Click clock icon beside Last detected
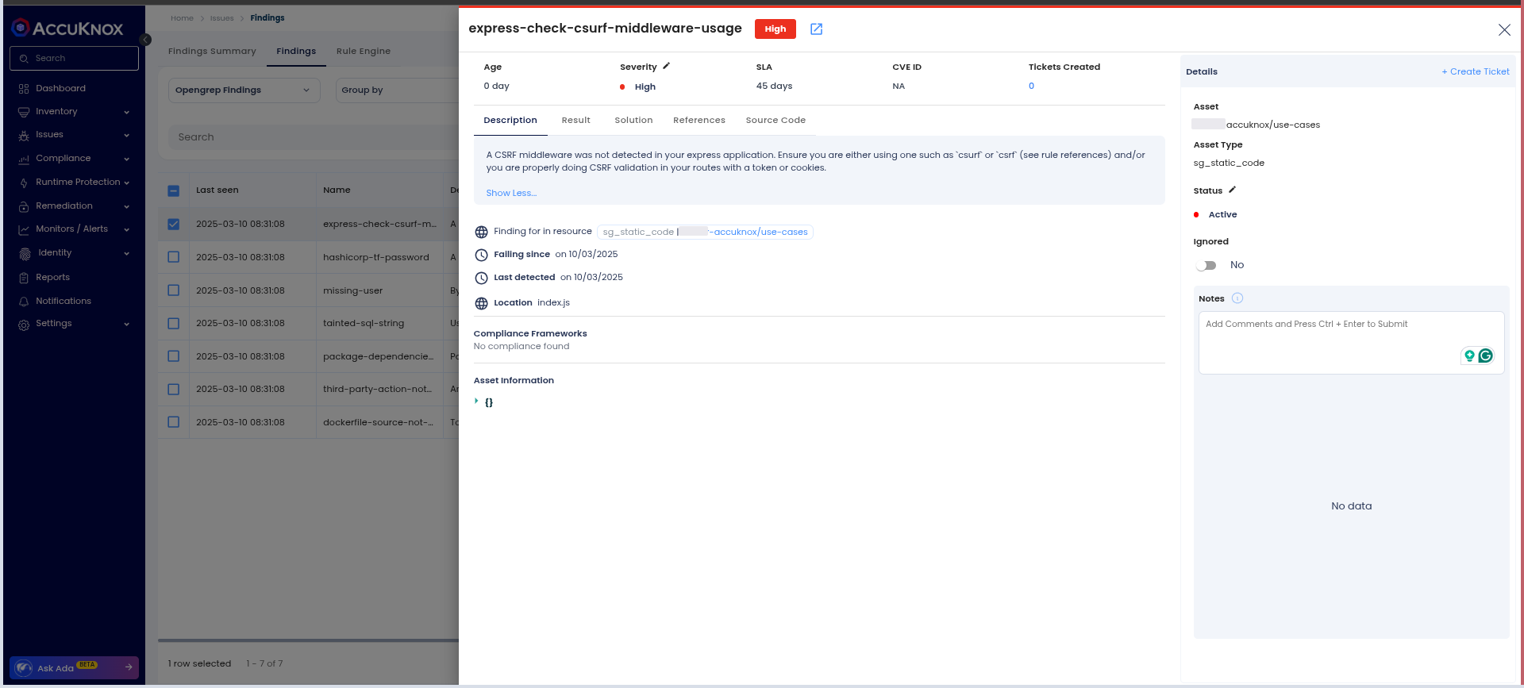This screenshot has width=1524, height=688. 481,279
